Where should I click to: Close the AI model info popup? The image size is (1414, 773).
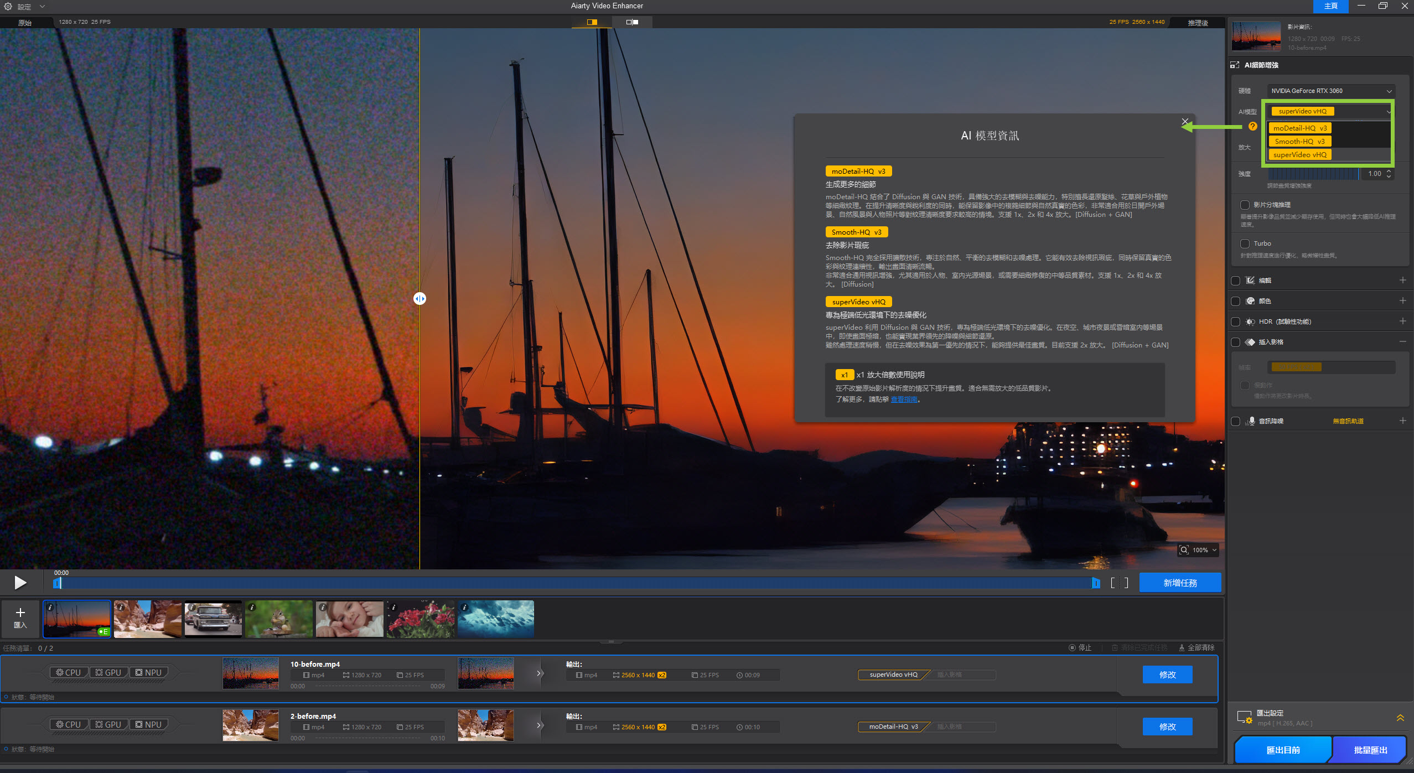click(x=1185, y=122)
